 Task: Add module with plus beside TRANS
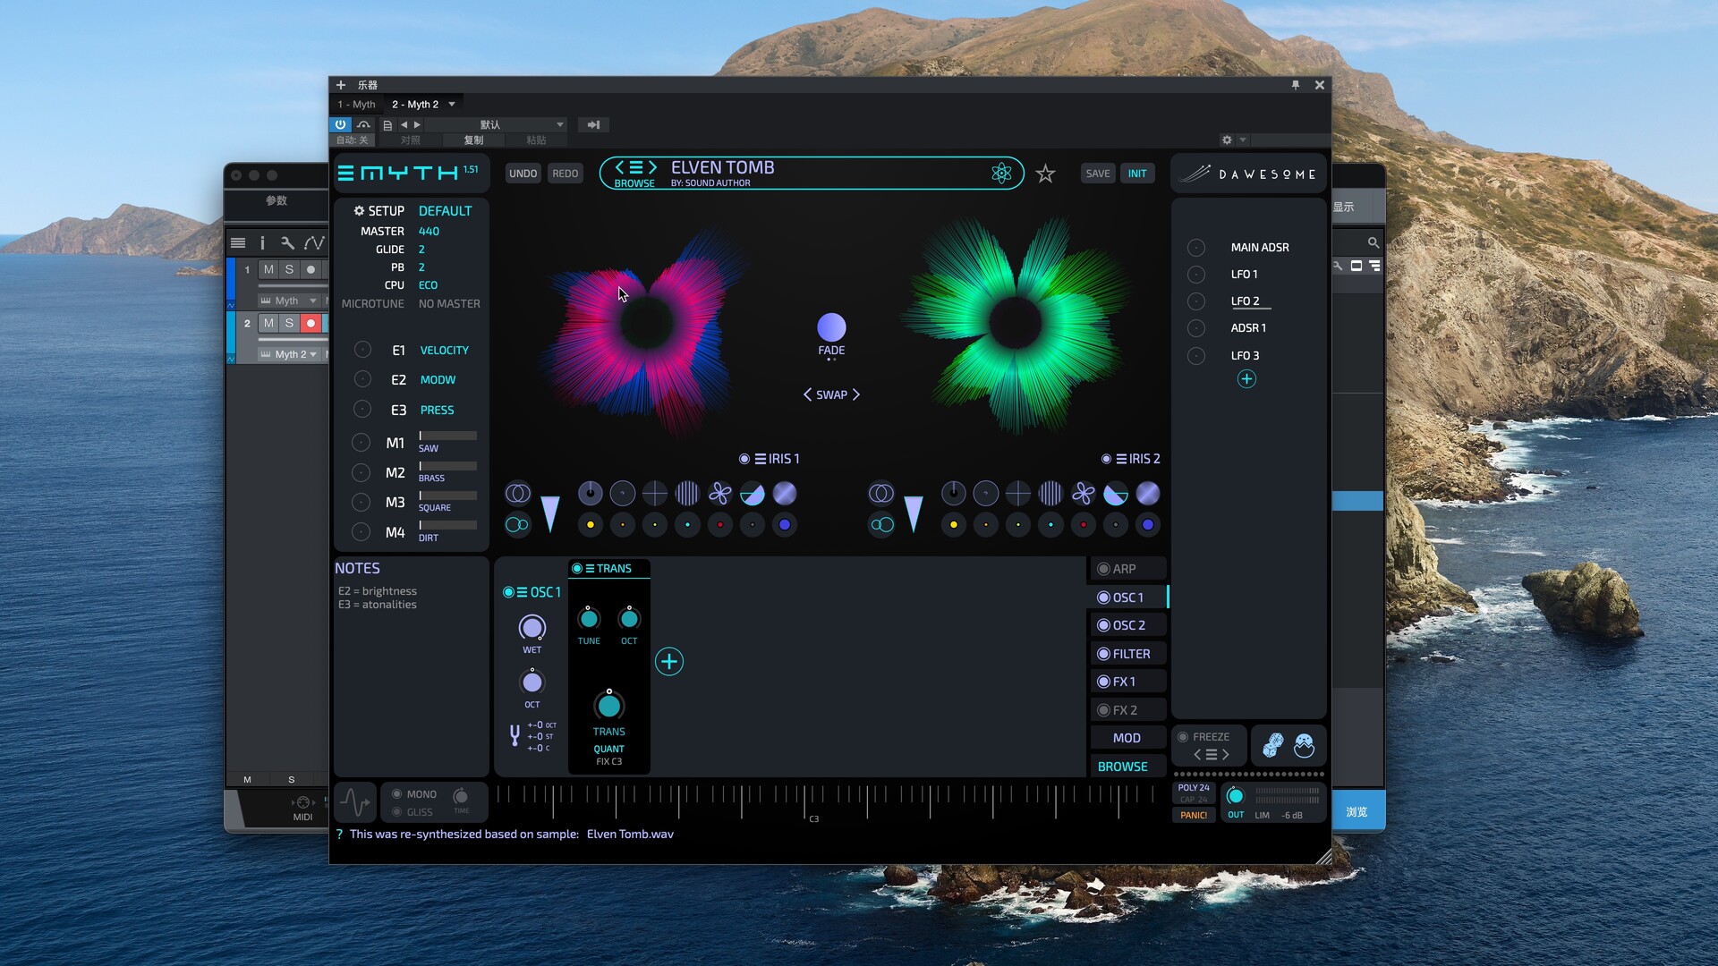point(669,662)
